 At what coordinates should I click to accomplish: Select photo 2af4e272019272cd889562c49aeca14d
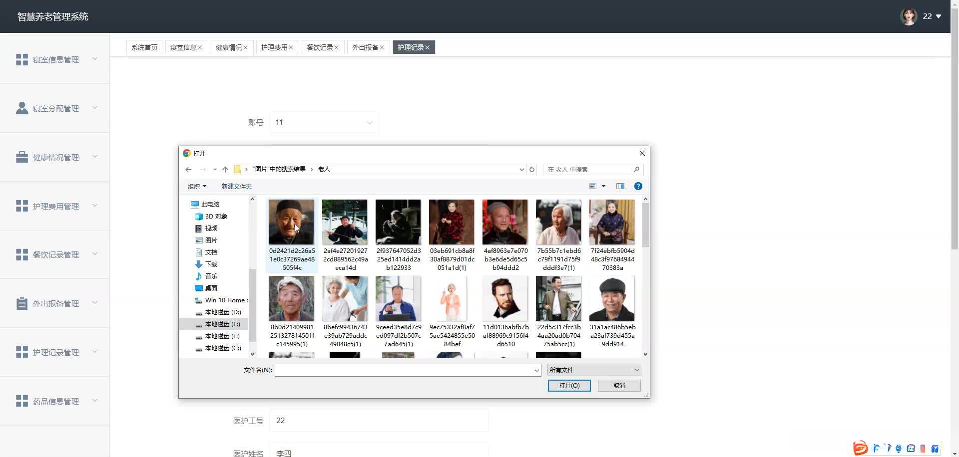345,235
